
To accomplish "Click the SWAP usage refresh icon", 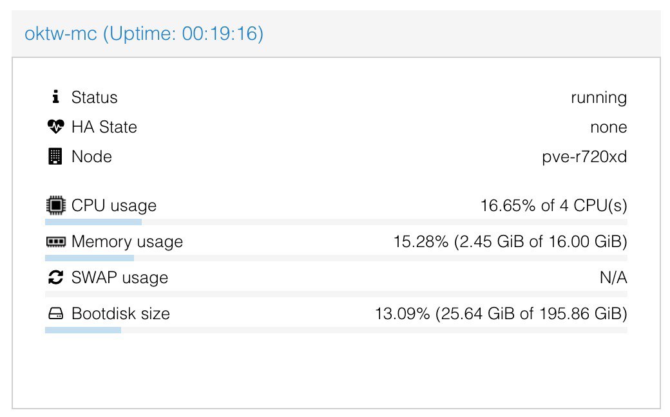I will point(55,277).
